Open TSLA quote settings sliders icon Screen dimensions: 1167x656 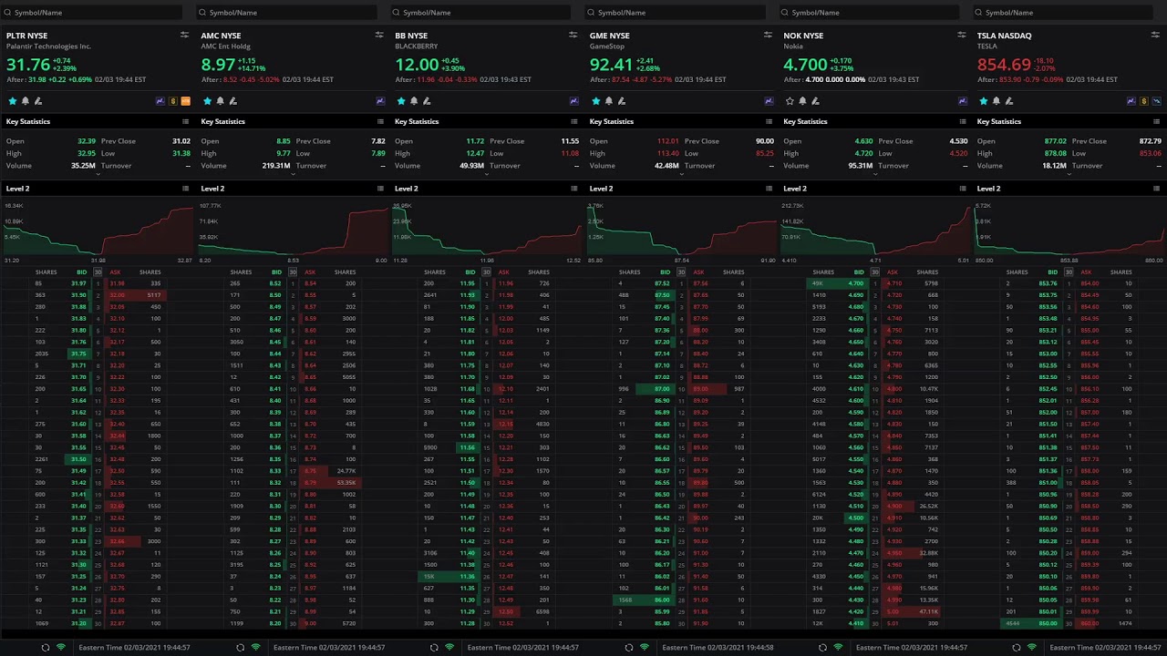[x=1157, y=35]
